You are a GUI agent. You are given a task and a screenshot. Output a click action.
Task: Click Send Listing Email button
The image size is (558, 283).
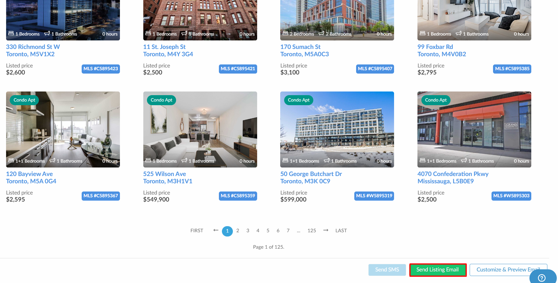click(x=437, y=270)
